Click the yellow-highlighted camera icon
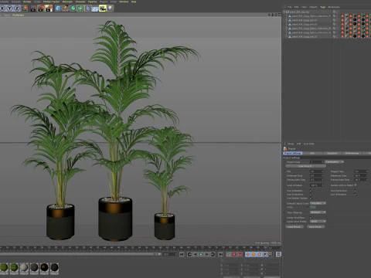Viewport: 371px width, 278px height. coord(103,8)
